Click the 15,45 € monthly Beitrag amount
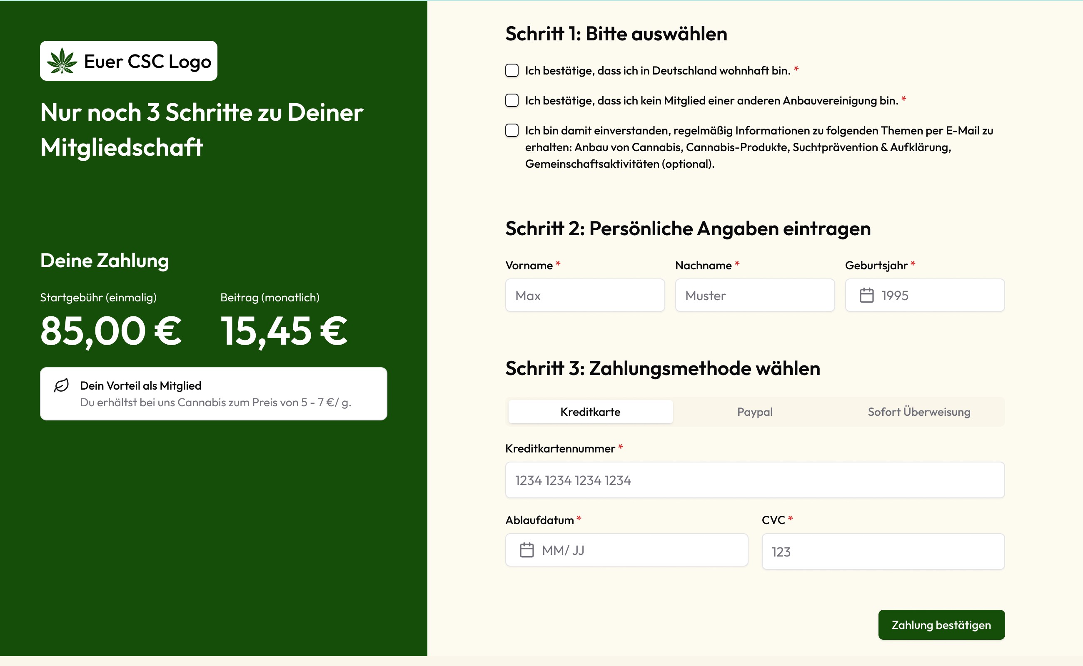The image size is (1083, 666). click(x=284, y=331)
